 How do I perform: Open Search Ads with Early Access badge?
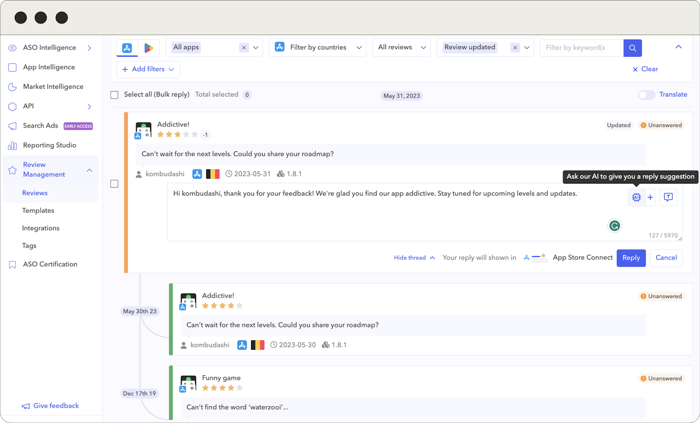tap(40, 126)
